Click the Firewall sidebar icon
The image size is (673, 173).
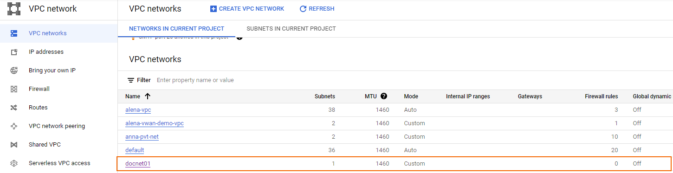click(x=14, y=89)
